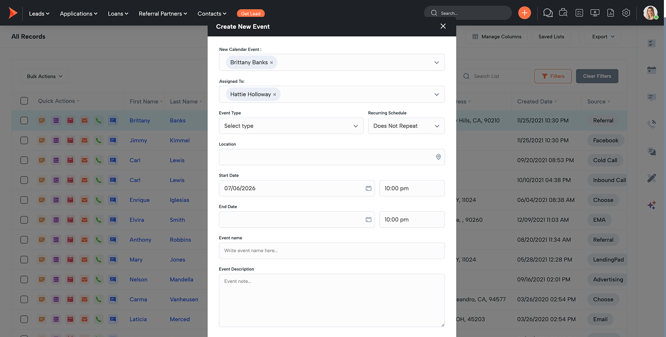Viewport: 666px width, 337px height.
Task: Open Saved Lists
Action: point(551,37)
